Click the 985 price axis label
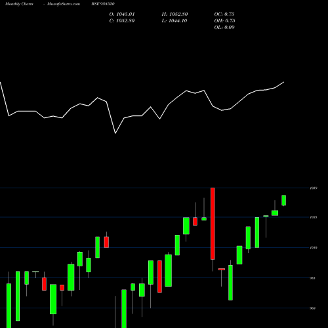The height and width of the screenshot is (328, 328). [x=313, y=278]
